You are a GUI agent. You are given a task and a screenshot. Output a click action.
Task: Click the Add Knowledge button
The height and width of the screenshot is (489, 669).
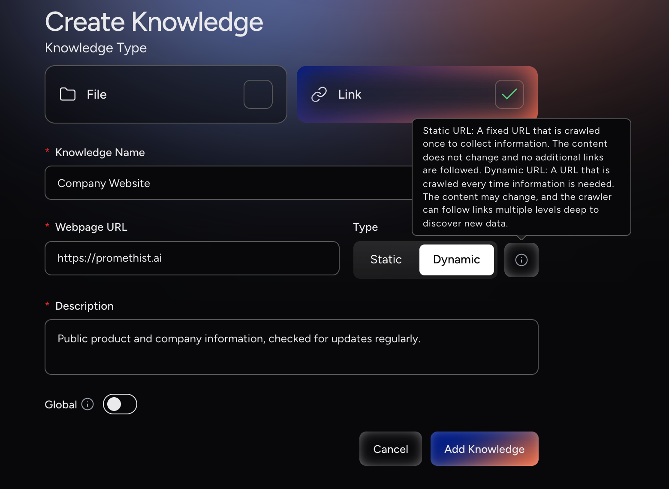(x=485, y=449)
